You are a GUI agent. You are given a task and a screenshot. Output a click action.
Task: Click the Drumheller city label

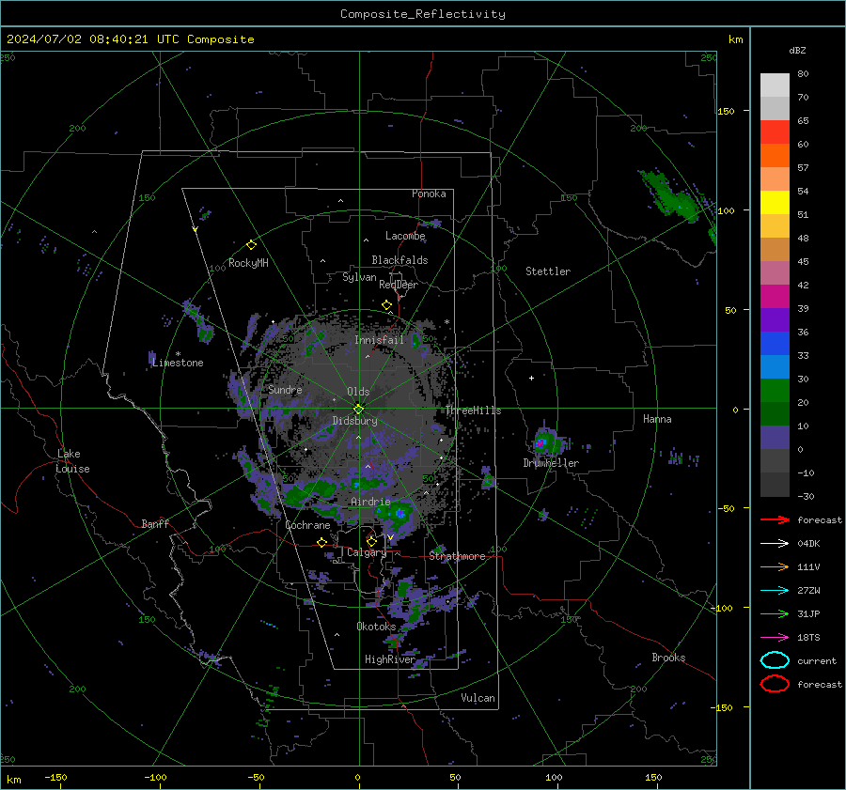pos(551,463)
